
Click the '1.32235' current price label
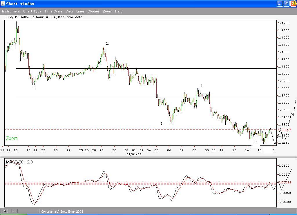pyautogui.click(x=285, y=130)
